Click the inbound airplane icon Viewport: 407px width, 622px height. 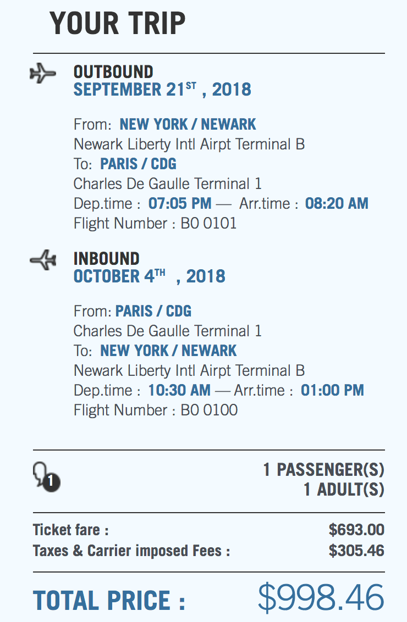43,260
